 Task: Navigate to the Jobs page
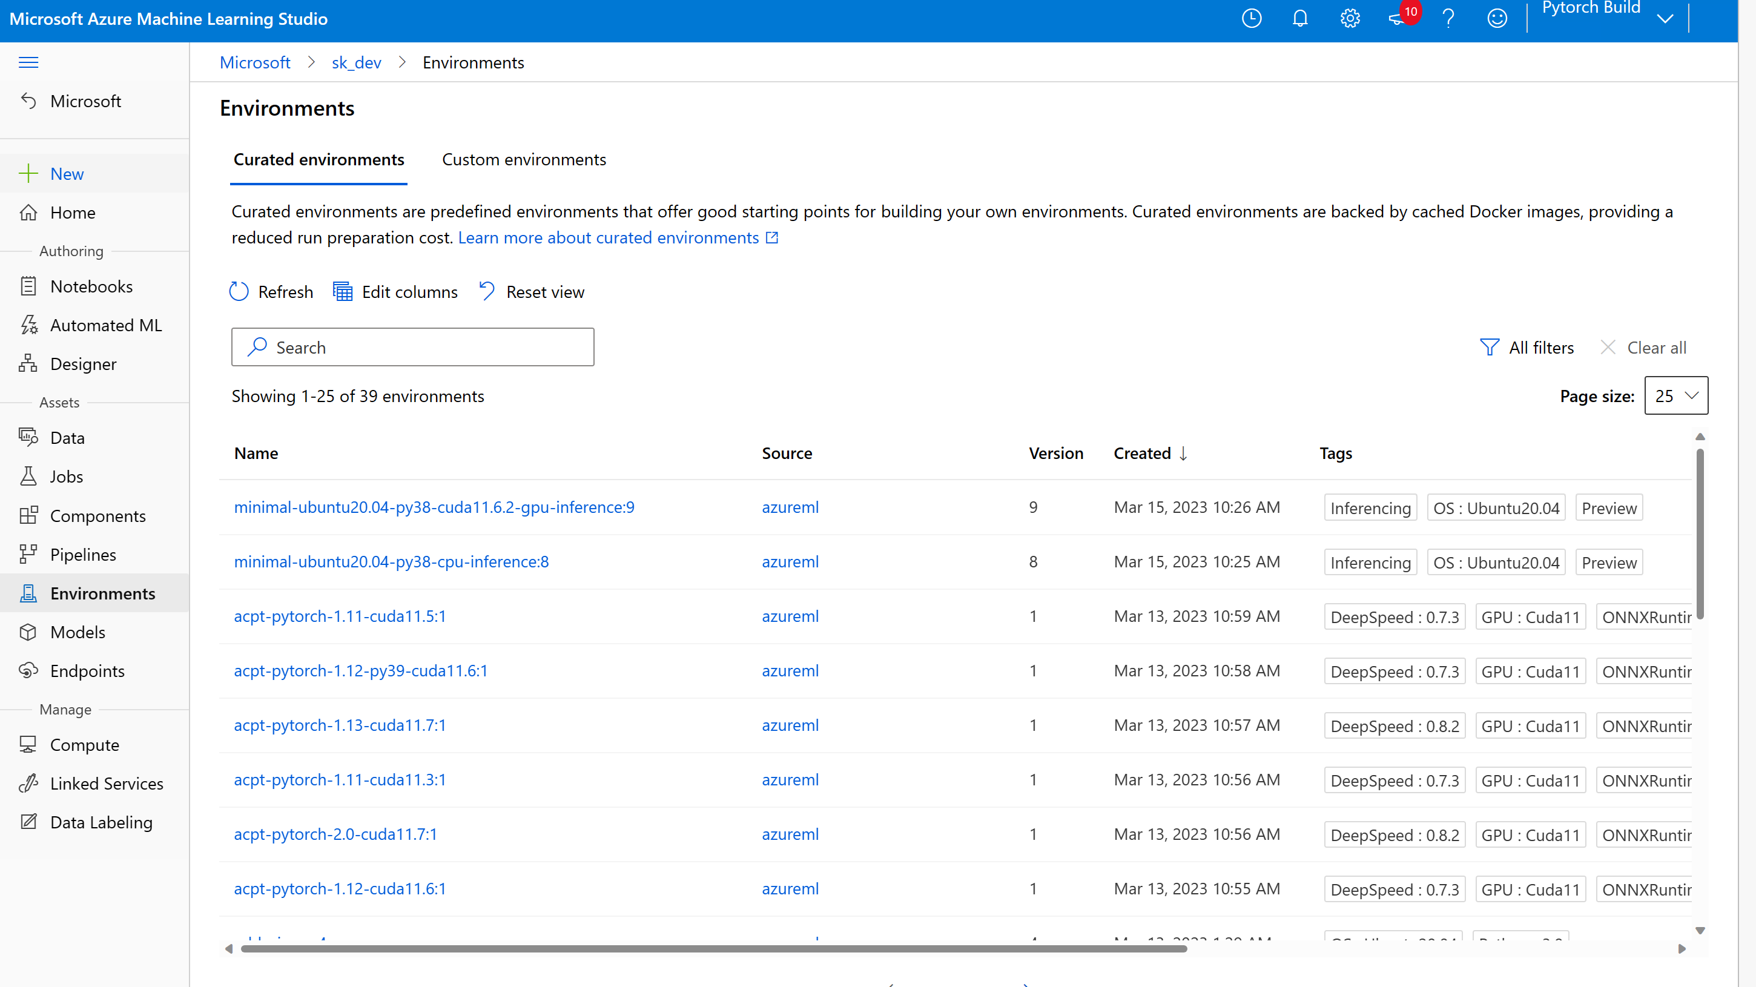(66, 476)
